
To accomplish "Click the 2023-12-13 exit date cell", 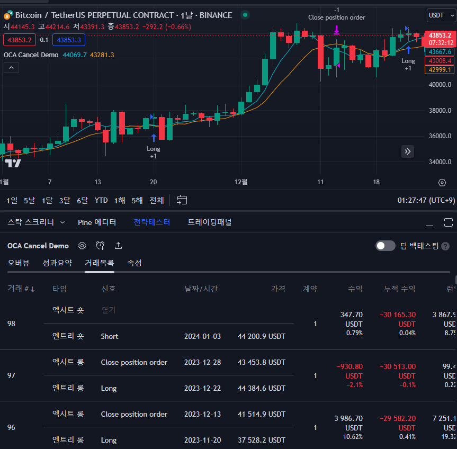I will point(203,414).
